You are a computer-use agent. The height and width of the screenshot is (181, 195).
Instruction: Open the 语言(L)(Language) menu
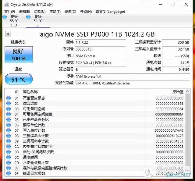coord(110,12)
